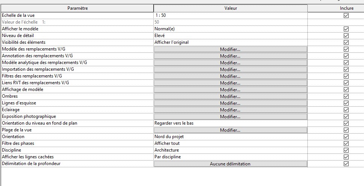
Task: Open the Discipline value Architecture dropdown
Action: (x=230, y=150)
